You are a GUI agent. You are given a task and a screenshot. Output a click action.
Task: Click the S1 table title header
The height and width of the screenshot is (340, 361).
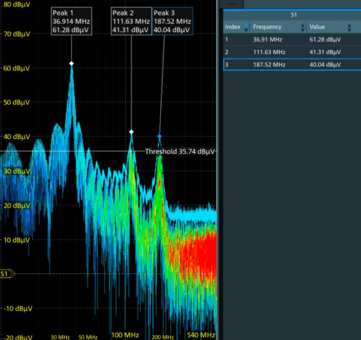[293, 15]
